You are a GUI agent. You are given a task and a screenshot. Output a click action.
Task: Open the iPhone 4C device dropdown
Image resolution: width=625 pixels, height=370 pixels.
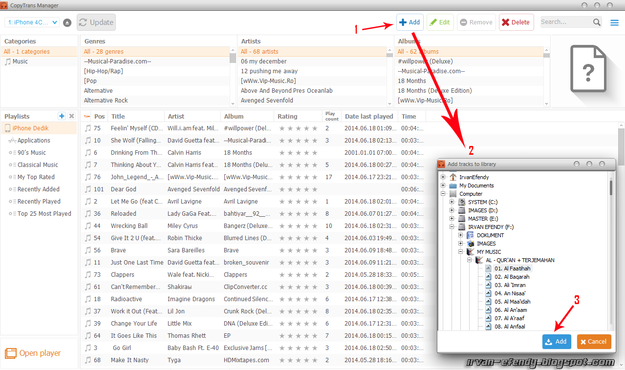click(x=32, y=22)
